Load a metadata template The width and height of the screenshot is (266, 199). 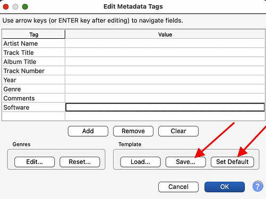140,162
